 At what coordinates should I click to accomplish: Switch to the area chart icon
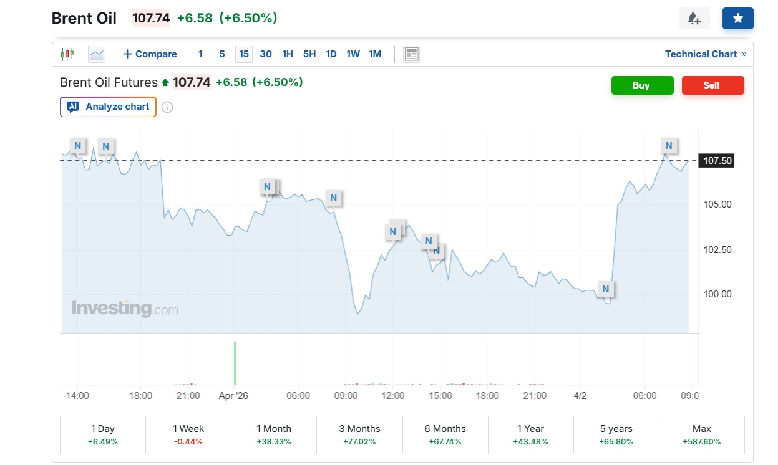(97, 54)
